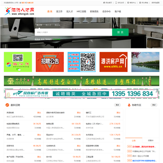The image size is (163, 163).
Task: Click the orange icon next to 最新招聘
Action: 7,105
